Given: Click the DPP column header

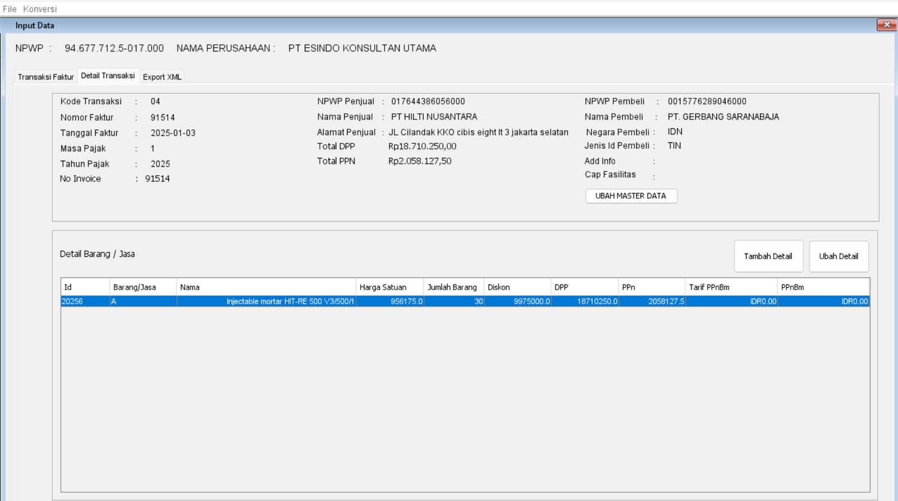Looking at the screenshot, I should tap(584, 287).
